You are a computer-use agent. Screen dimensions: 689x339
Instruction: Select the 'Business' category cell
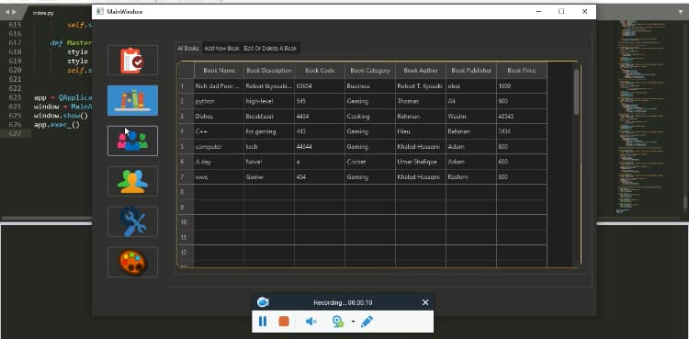tap(370, 86)
